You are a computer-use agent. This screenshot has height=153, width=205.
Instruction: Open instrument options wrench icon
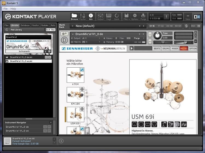click(x=64, y=34)
